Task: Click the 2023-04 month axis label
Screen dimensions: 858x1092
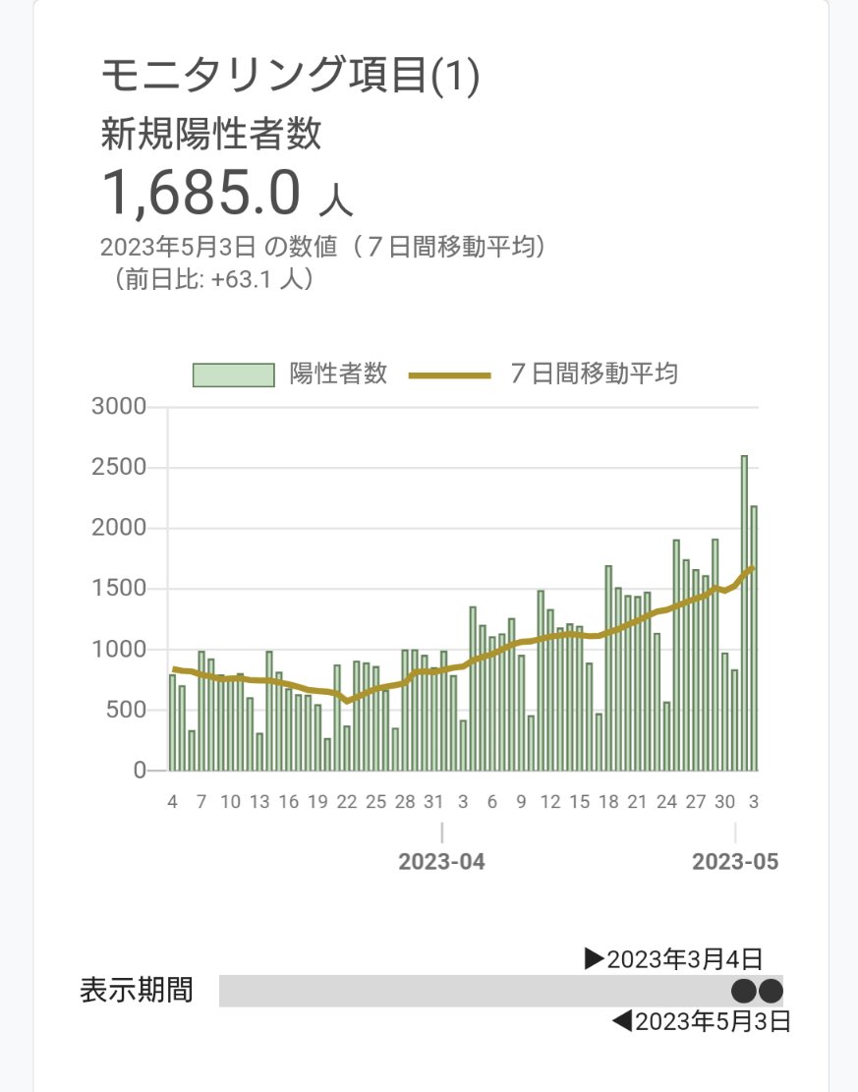Action: (x=441, y=861)
